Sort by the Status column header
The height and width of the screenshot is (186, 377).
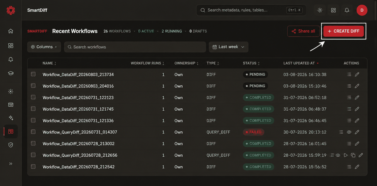click(x=251, y=63)
